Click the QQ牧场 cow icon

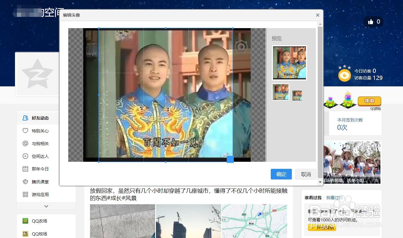pos(25,234)
